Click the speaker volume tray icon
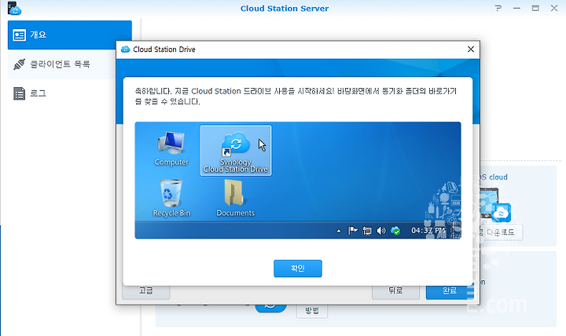Screen dimensions: 566x336 point(381,231)
